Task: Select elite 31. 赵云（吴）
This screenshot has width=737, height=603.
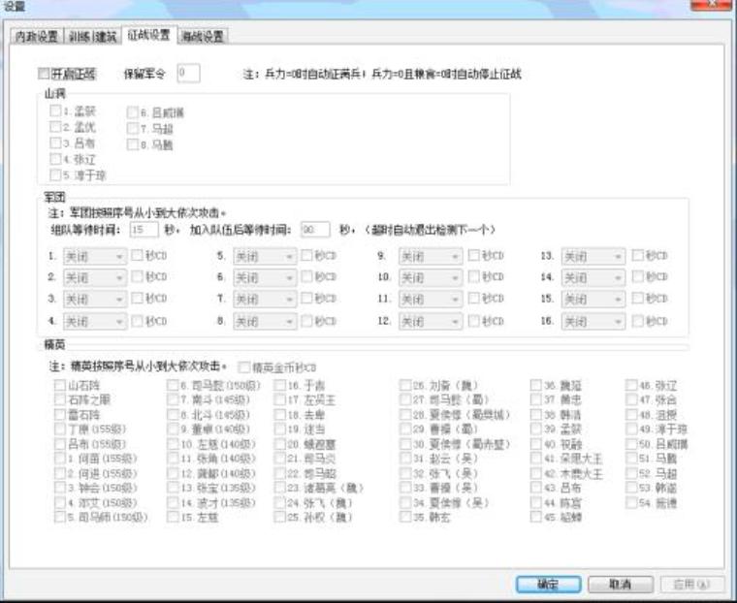Action: 405,459
